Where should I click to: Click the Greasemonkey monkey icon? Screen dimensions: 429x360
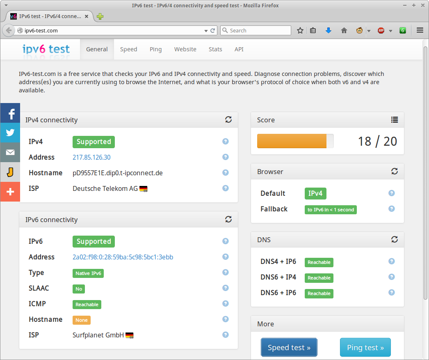pos(360,30)
